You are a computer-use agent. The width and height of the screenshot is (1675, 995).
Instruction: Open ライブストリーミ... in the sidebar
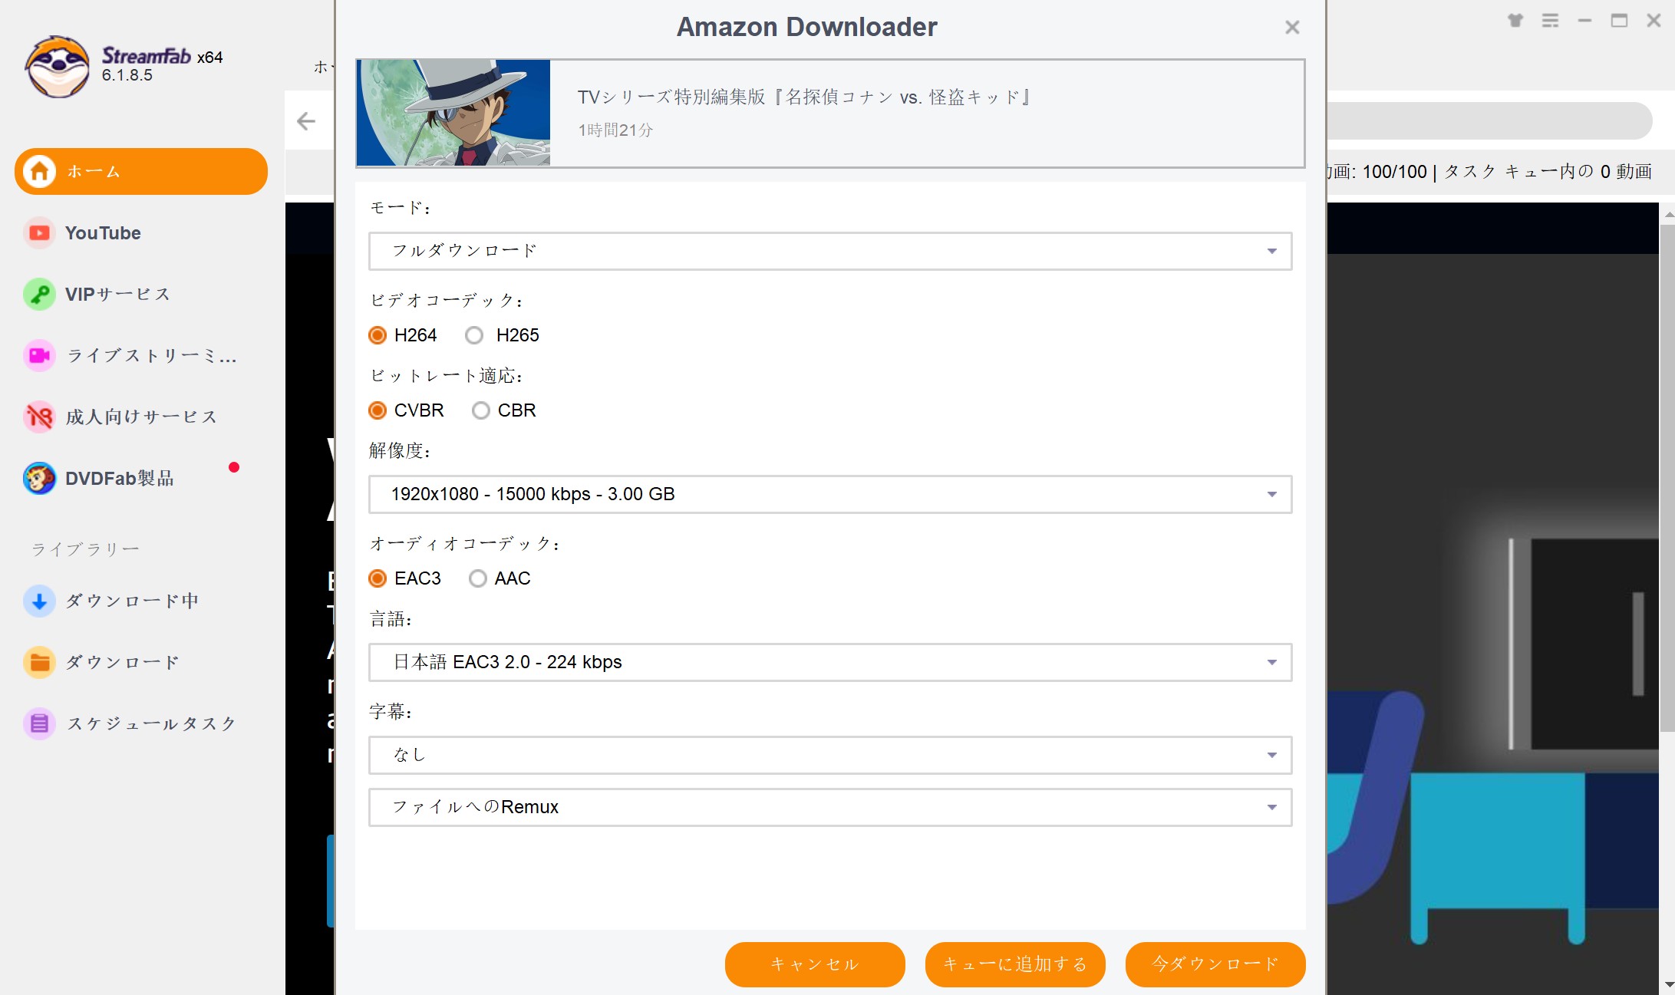click(x=141, y=355)
